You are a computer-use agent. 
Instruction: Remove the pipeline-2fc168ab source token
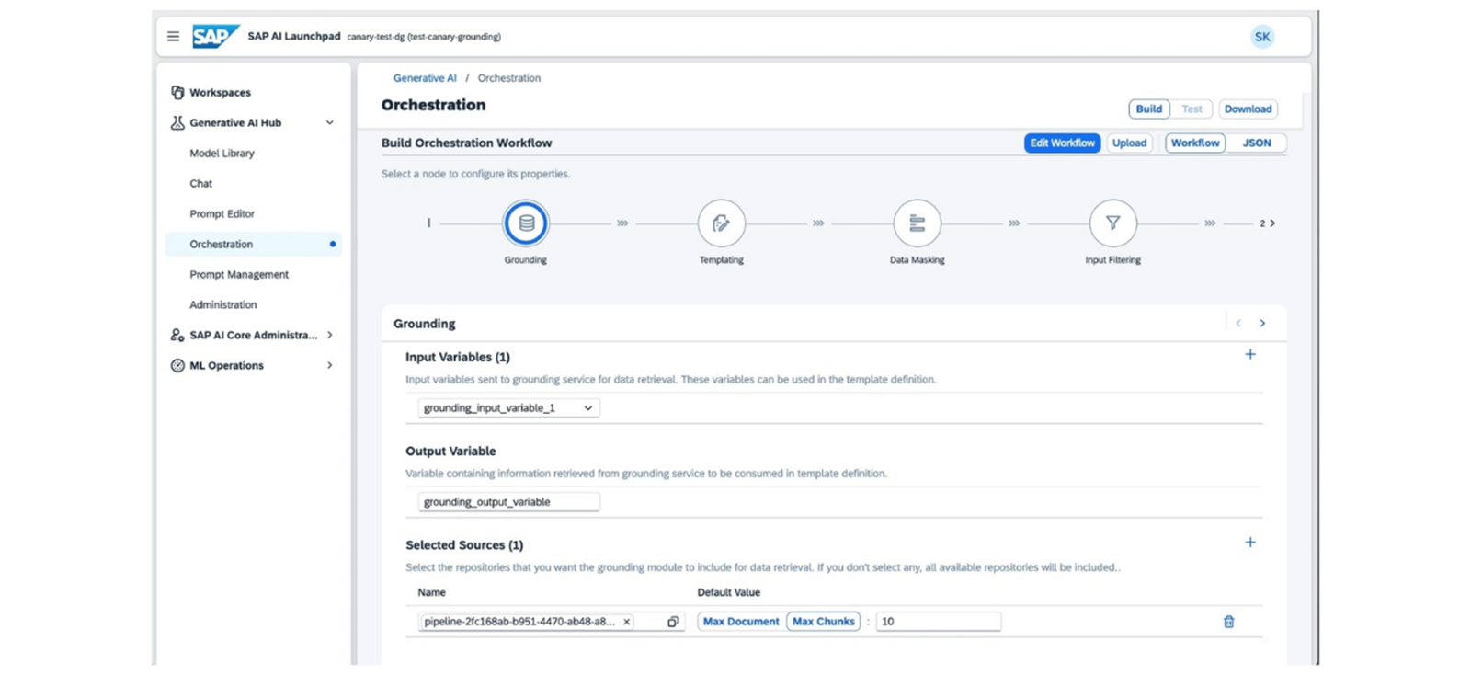tap(627, 623)
